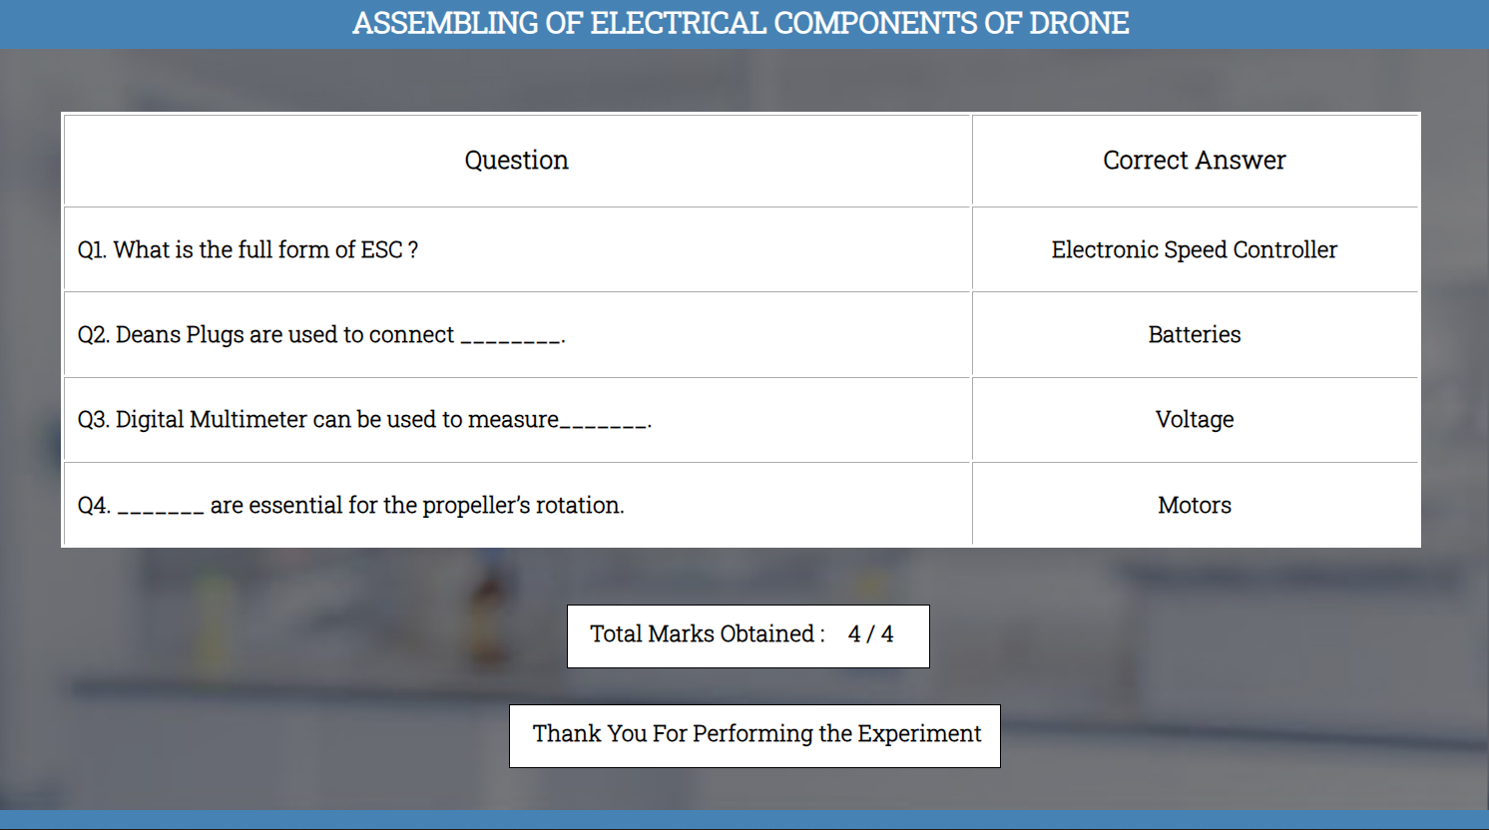Click the Q1 full form of ESC question

[x=248, y=249]
